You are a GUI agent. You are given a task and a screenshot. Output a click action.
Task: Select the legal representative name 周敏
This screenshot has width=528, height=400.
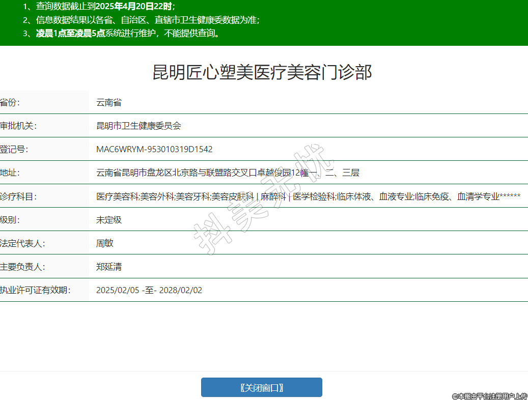point(105,243)
